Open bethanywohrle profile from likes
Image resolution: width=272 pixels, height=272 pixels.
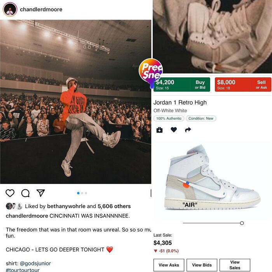pos(66,206)
